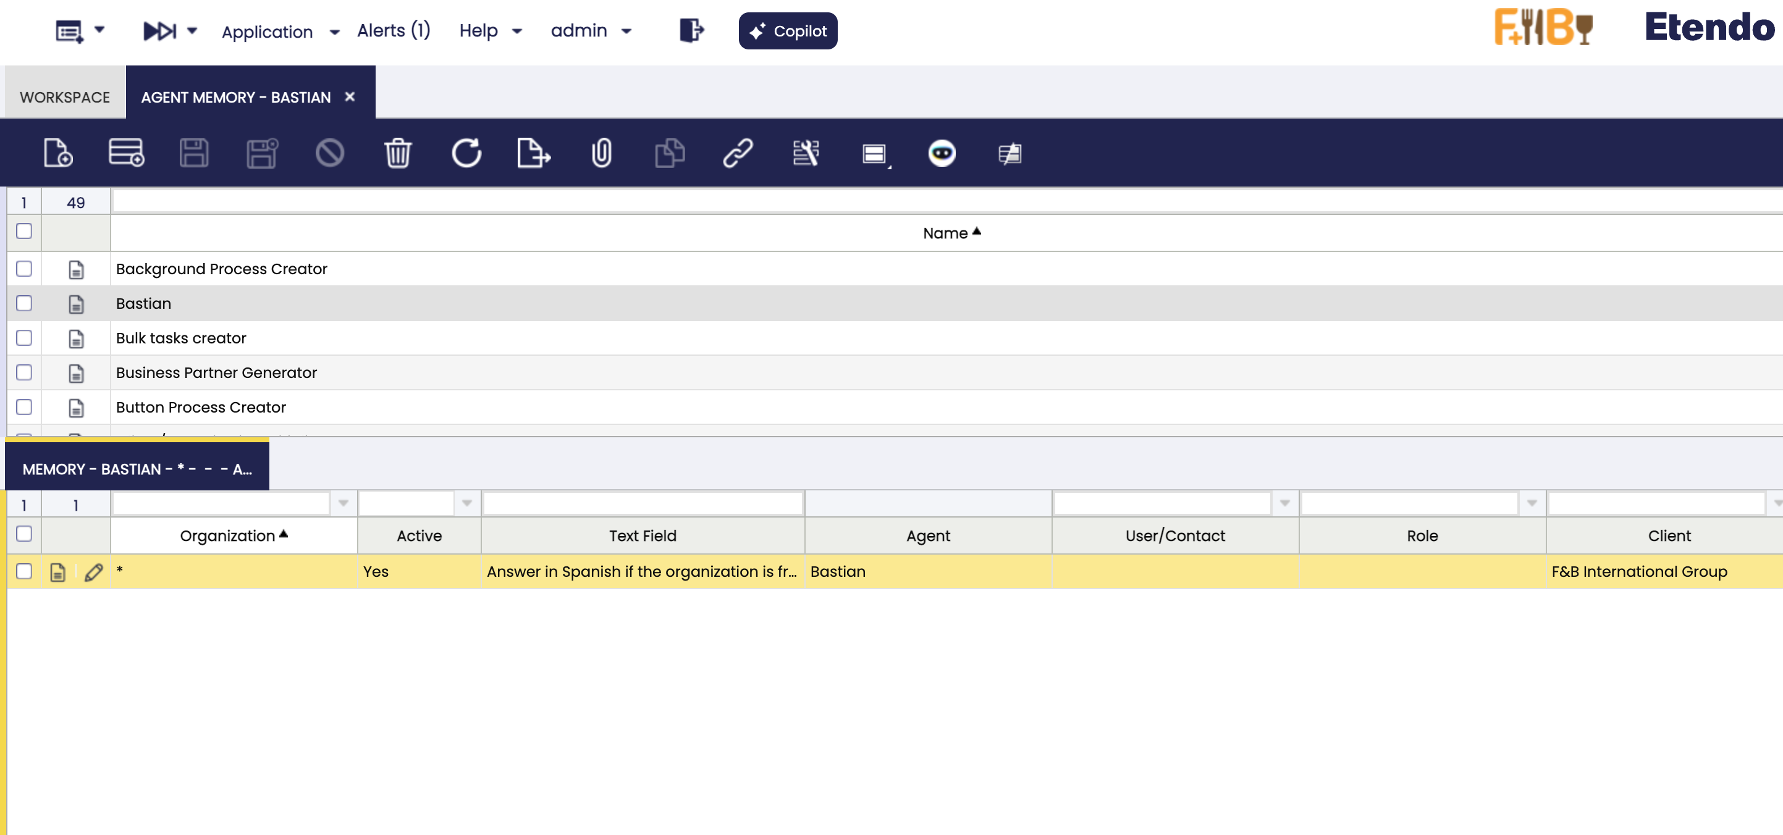Click the Refresh toolbar icon
This screenshot has height=835, width=1783.
tap(466, 152)
